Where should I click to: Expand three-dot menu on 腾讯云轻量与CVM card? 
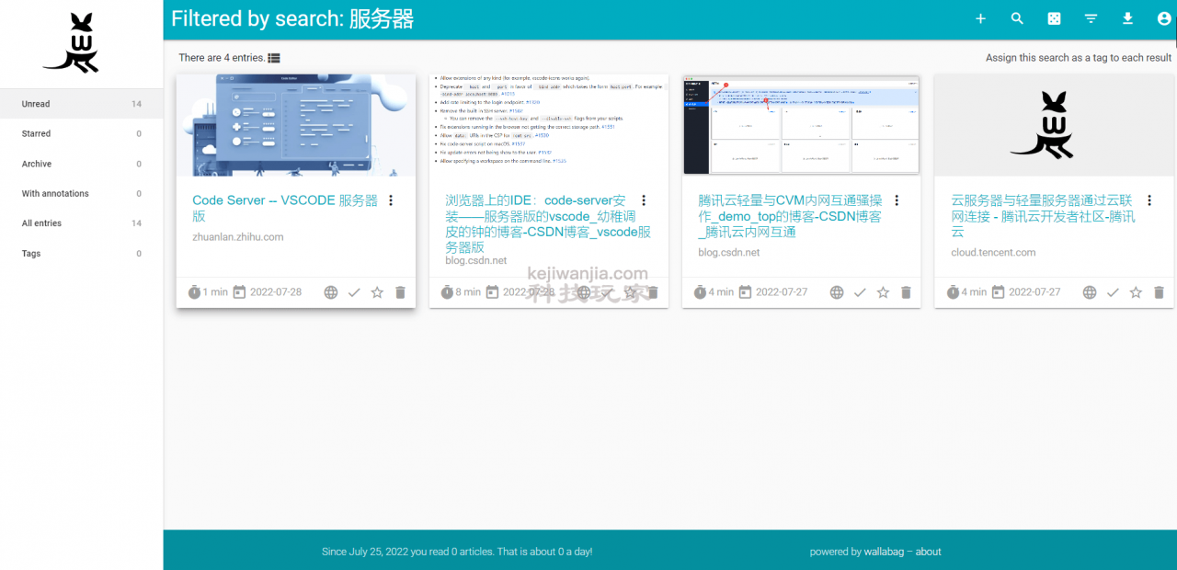[x=897, y=200]
